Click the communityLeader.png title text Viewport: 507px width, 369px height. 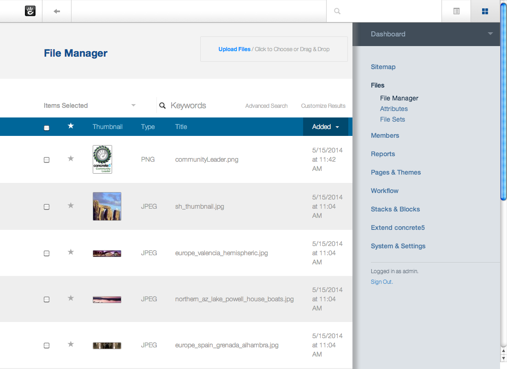(207, 159)
